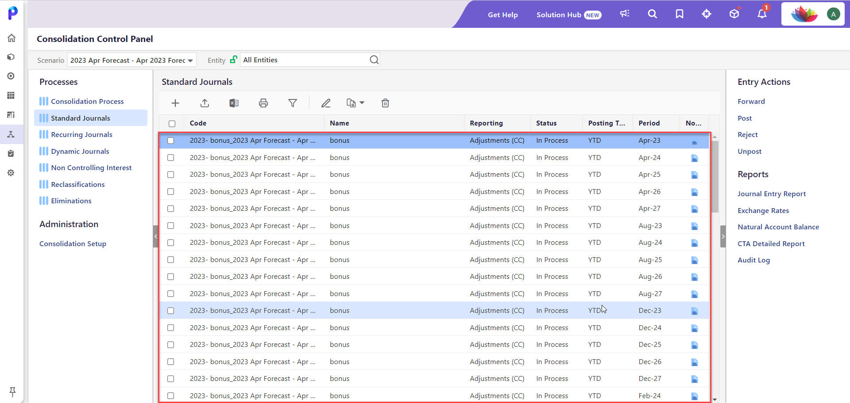Open the notifications bell icon
Viewport: 850px width, 403px height.
pos(762,14)
